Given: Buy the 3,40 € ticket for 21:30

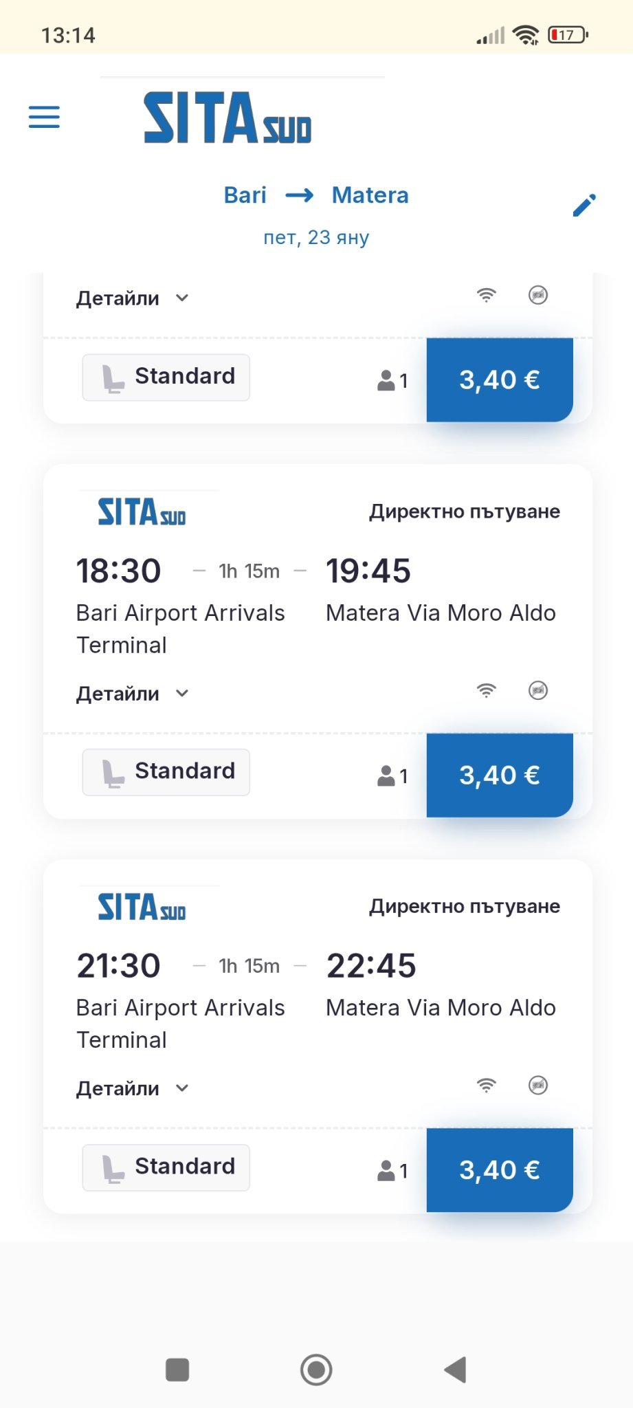Looking at the screenshot, I should [x=500, y=1169].
